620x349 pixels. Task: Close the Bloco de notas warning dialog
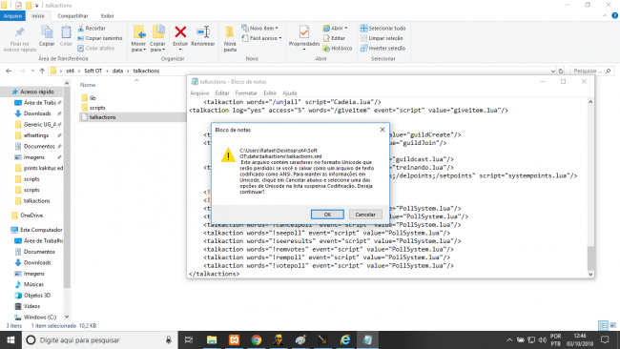[x=382, y=130]
